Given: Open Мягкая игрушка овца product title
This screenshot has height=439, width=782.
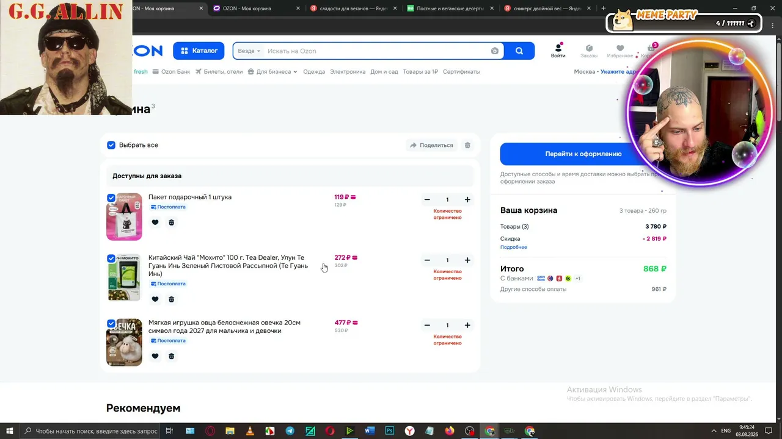Looking at the screenshot, I should click(x=224, y=327).
